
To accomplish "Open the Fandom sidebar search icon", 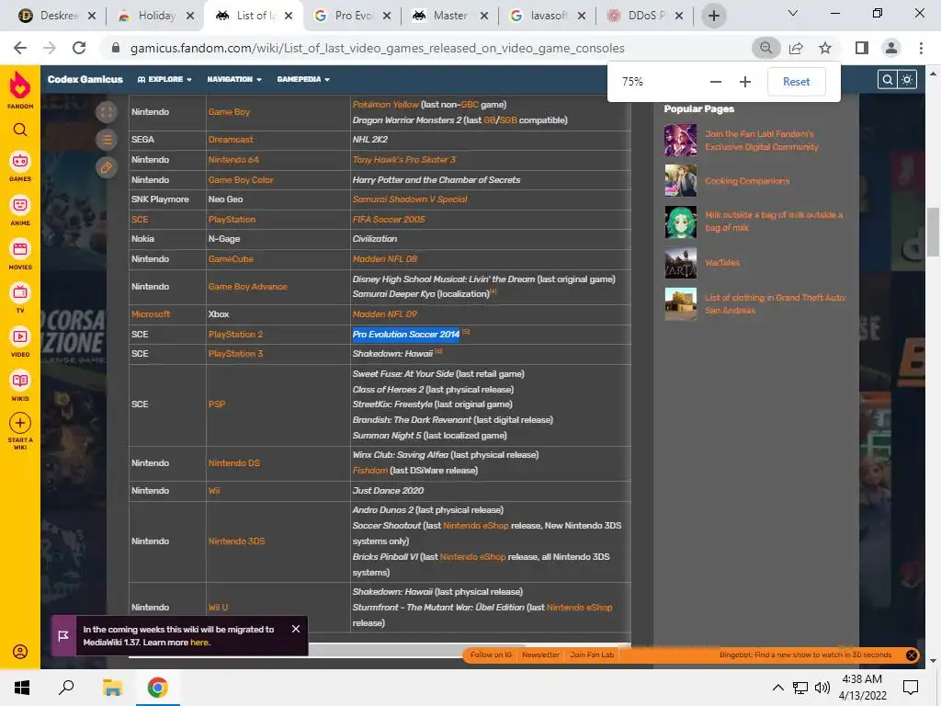I will pyautogui.click(x=20, y=130).
